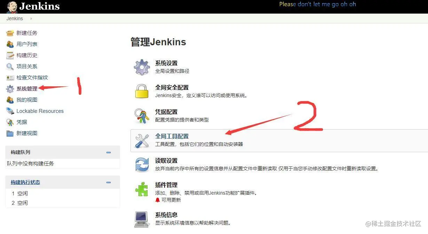
Task: Click executor row 2 空闲
Action: coord(20,203)
